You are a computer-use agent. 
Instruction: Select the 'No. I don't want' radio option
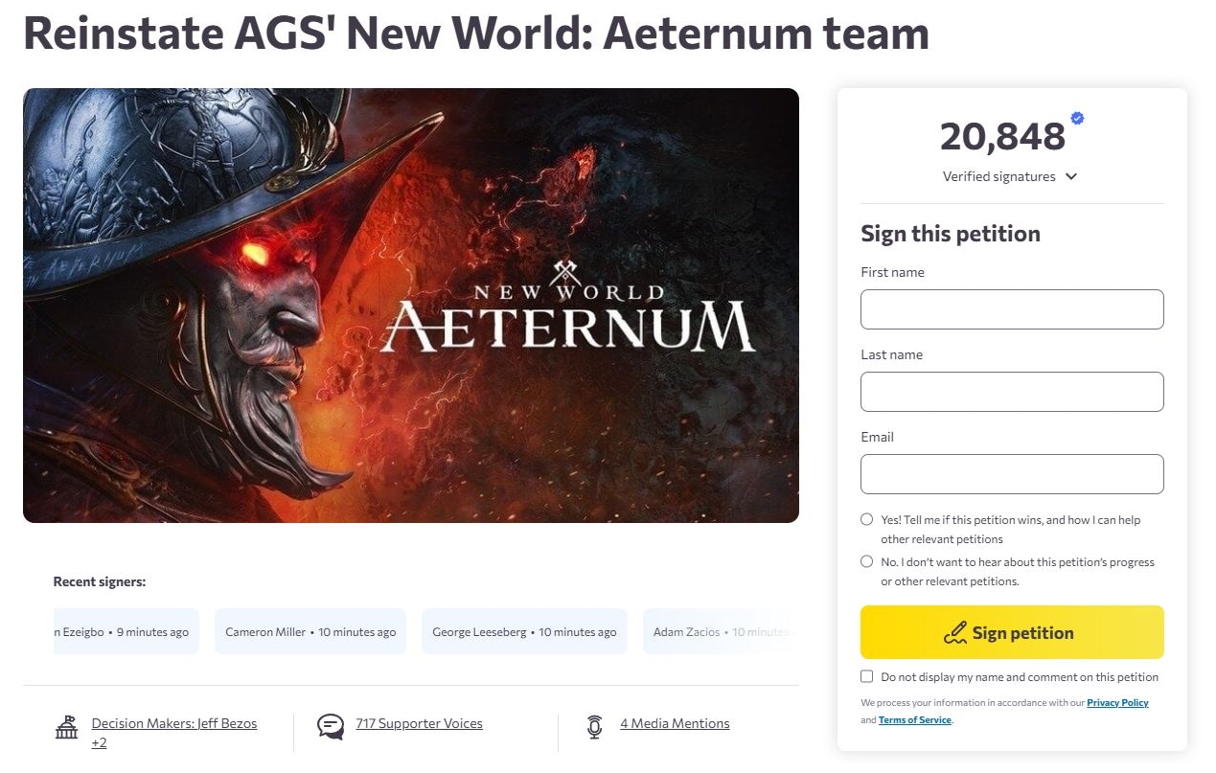click(867, 561)
